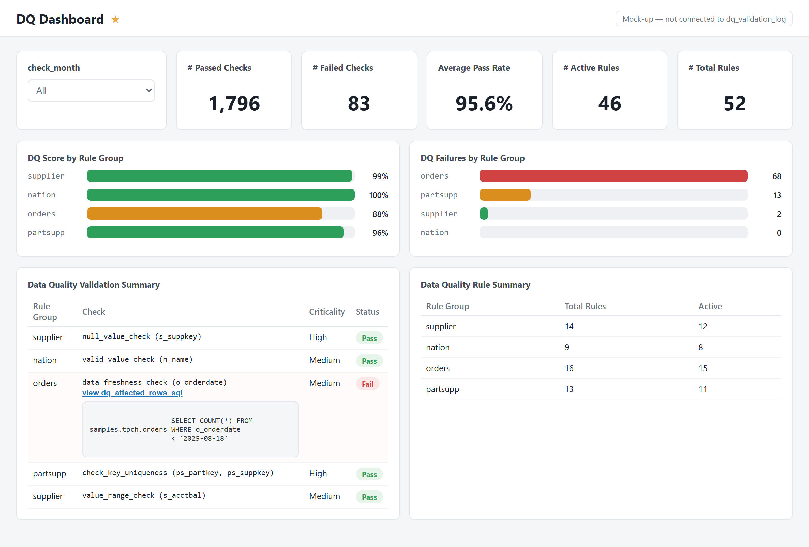The width and height of the screenshot is (809, 547).
Task: Open the check_month dropdown set to All
Action: pos(91,91)
